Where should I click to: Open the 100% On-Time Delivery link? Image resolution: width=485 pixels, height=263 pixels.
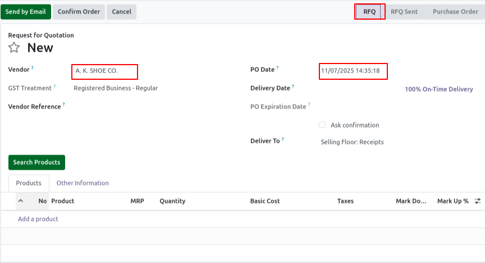tap(439, 89)
